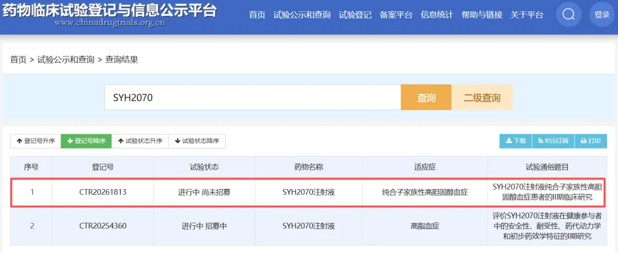
Task: Click the 登录 login button
Action: pyautogui.click(x=602, y=14)
